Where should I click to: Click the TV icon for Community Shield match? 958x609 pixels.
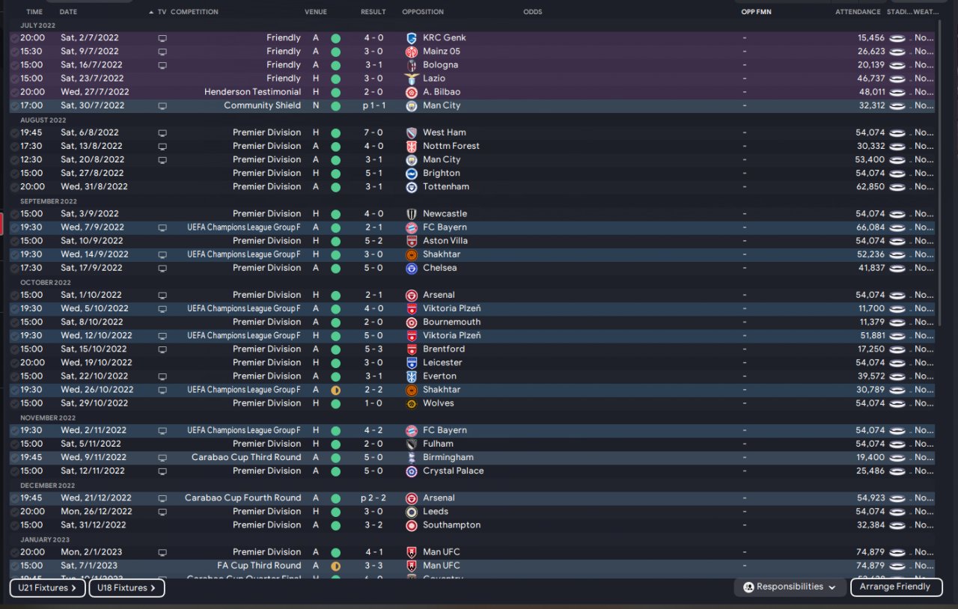[x=162, y=106]
